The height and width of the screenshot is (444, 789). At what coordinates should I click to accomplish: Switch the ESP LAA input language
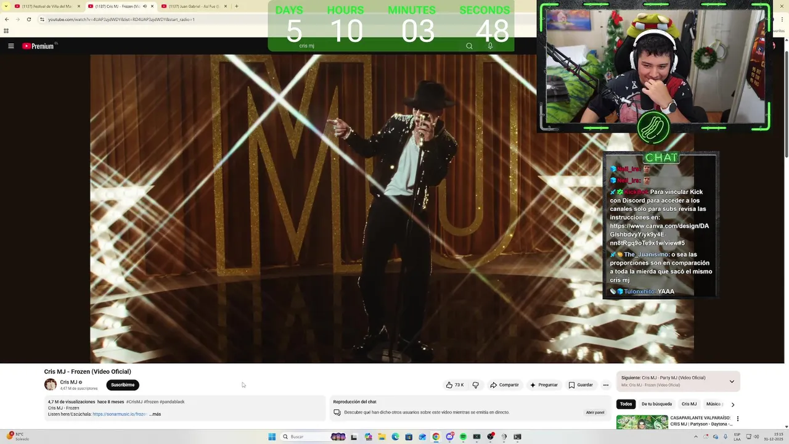[737, 437]
